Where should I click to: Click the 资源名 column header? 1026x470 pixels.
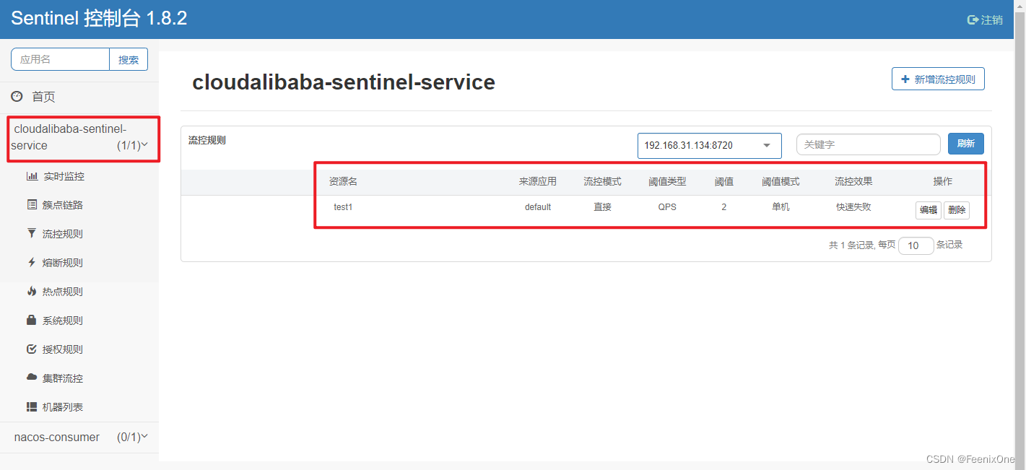(x=344, y=181)
